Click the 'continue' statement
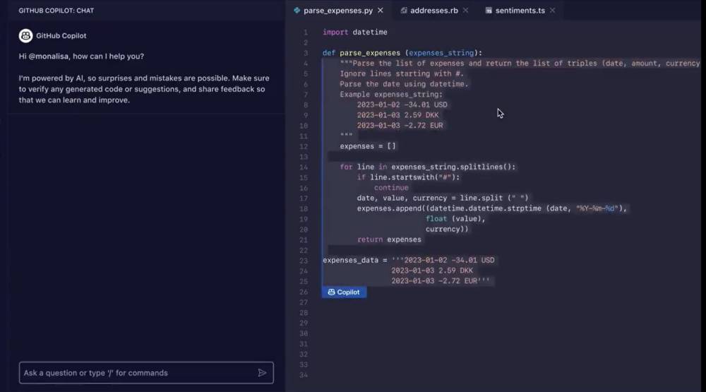Viewport: 706px width, 392px height. point(391,188)
